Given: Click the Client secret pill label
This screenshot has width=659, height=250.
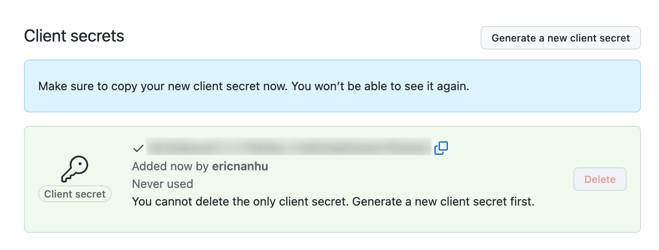Looking at the screenshot, I should [x=74, y=194].
